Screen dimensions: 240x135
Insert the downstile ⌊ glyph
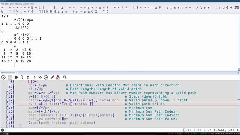tap(58, 7)
